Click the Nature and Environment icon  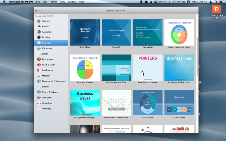(39, 81)
